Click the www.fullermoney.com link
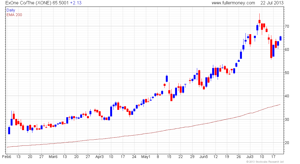This screenshot has width=300, height=164. (233, 3)
